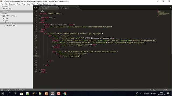The width and height of the screenshot is (172, 96).
Task: Switch the ENG input language indicator
Action: pyautogui.click(x=154, y=94)
